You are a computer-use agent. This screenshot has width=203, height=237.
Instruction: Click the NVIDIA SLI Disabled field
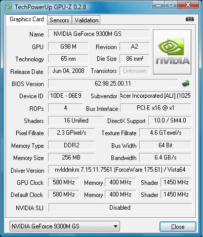(x=120, y=208)
